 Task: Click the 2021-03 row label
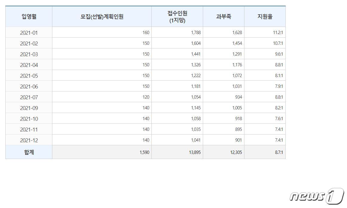[x=29, y=54]
